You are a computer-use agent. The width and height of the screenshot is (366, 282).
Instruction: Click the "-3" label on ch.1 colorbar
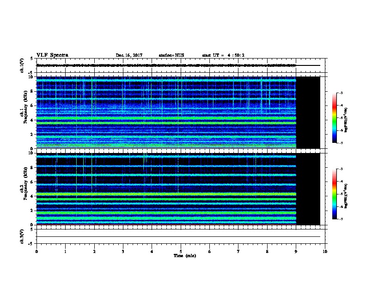point(341,93)
